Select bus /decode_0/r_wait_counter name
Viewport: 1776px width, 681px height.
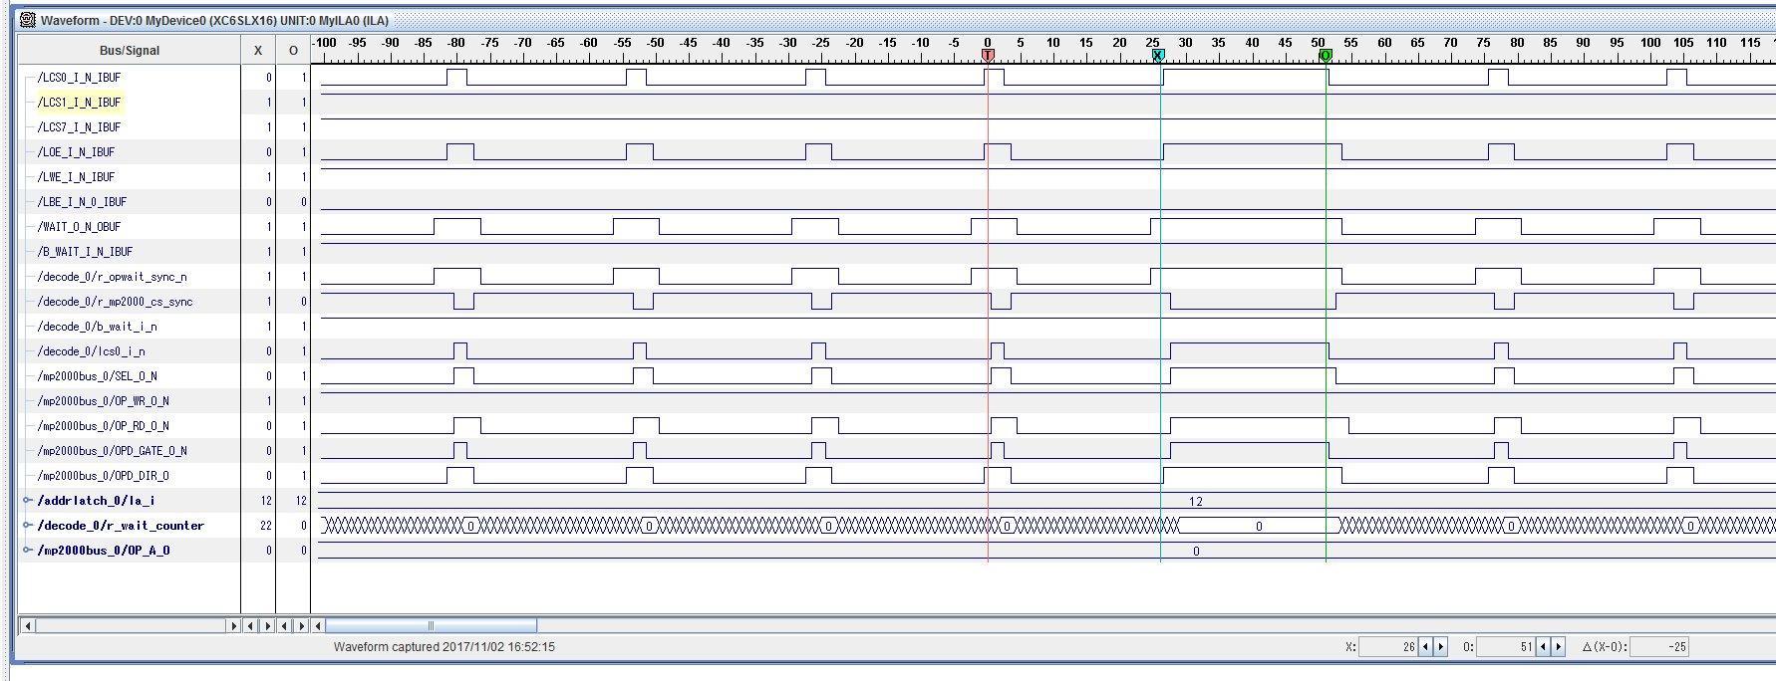click(x=121, y=525)
